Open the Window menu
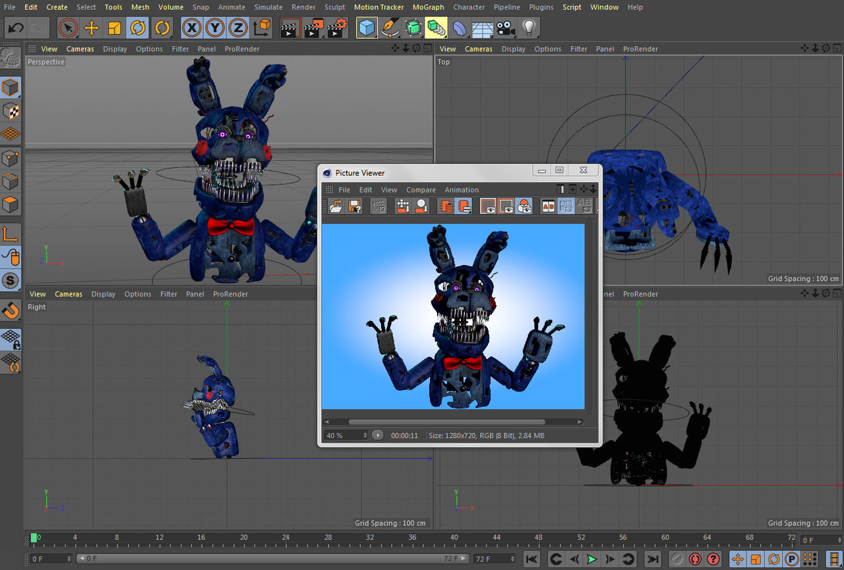 click(x=604, y=7)
